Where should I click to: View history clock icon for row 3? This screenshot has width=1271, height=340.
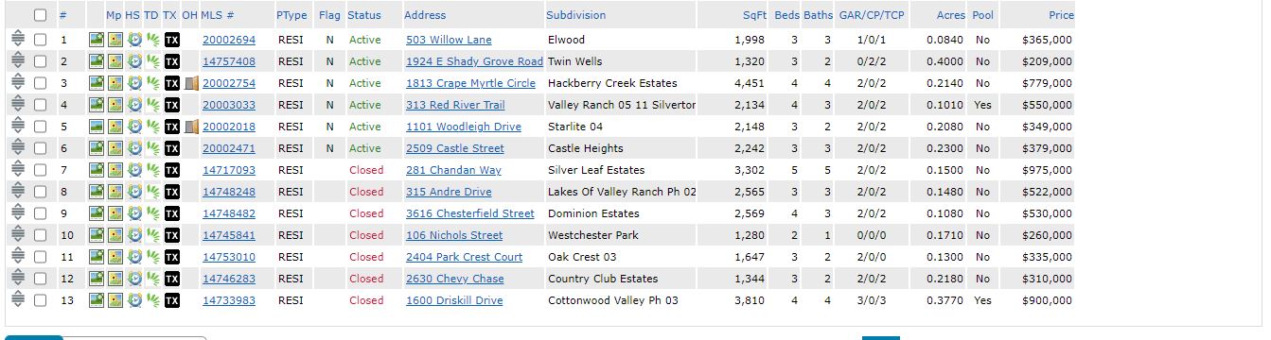coord(134,83)
